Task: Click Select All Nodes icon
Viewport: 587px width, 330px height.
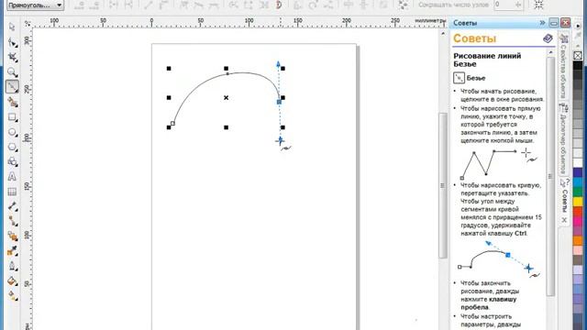Action: pyautogui.click(x=403, y=5)
